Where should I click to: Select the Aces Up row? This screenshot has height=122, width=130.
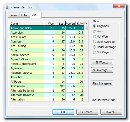coord(47,41)
